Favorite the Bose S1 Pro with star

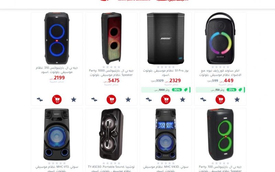click(x=183, y=99)
